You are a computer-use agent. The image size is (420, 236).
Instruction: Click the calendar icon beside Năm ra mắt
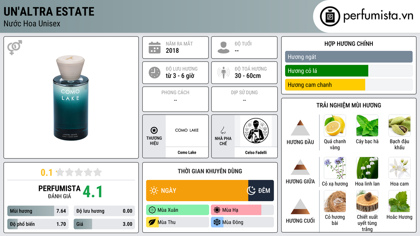pos(155,48)
